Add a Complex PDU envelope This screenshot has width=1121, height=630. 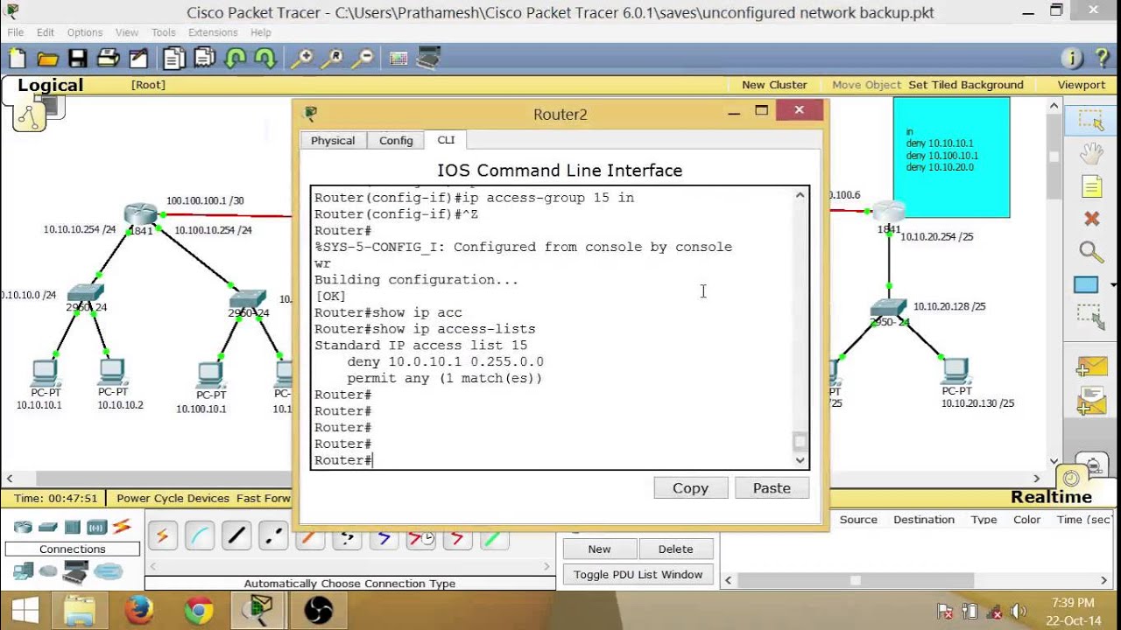click(1091, 402)
